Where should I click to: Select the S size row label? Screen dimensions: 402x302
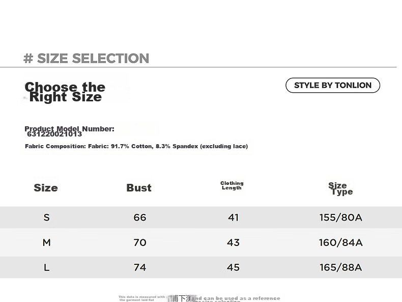(46, 217)
